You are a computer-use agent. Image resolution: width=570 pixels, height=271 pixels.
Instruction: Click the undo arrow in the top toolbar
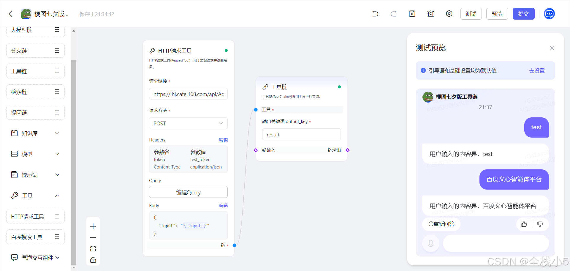point(375,14)
